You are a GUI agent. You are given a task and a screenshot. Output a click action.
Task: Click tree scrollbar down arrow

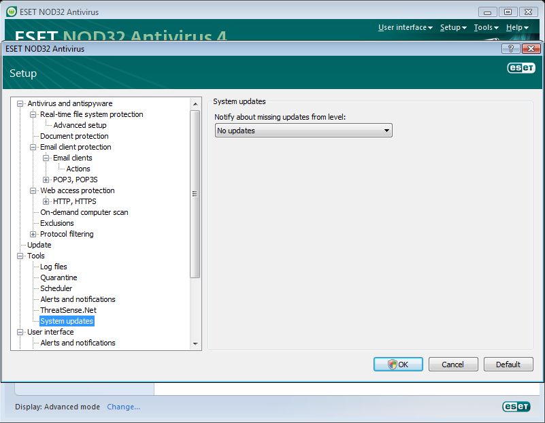coord(195,344)
